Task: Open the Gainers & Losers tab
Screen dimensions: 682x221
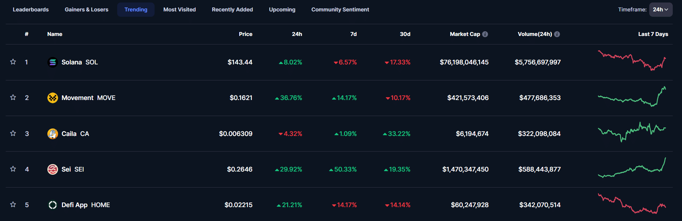Action: (87, 10)
